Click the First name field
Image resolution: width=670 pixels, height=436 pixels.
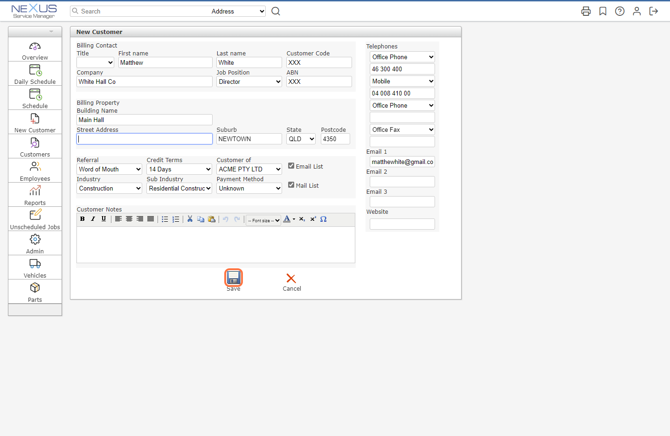point(165,62)
